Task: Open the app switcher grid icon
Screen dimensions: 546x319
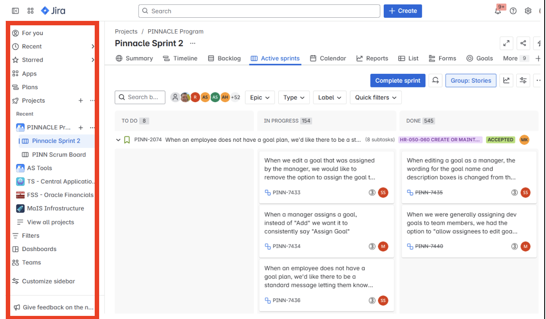Action: (30, 11)
